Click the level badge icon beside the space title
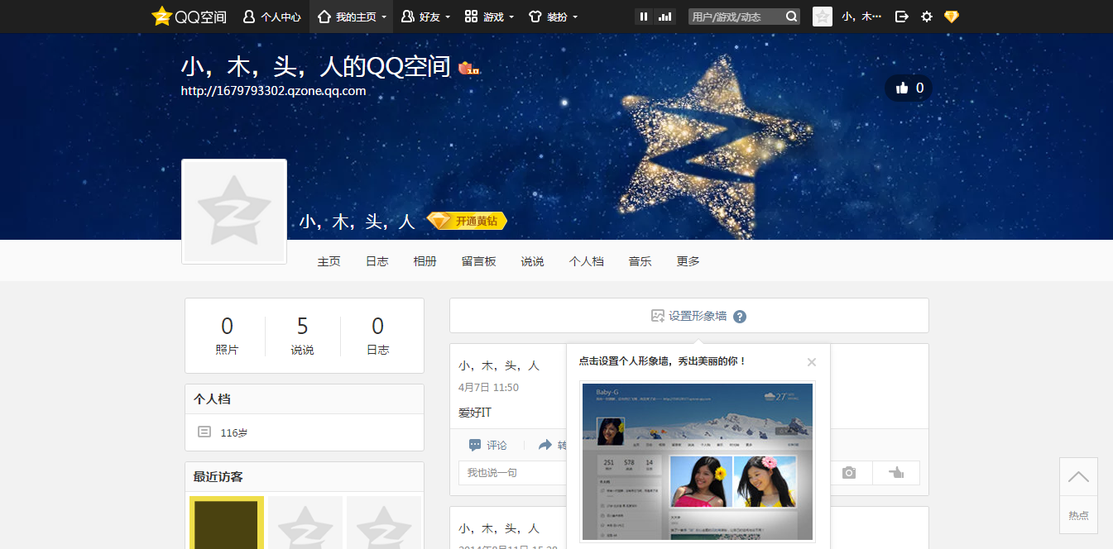This screenshot has height=549, width=1113. click(470, 68)
